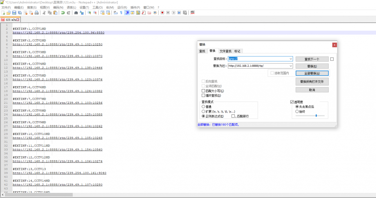The image size is (376, 198).
Task: Uncheck the 透明度 checkbox
Action: pyautogui.click(x=292, y=102)
